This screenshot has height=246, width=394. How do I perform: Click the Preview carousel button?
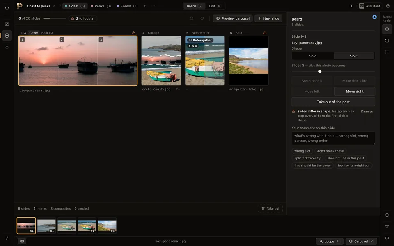point(233,18)
